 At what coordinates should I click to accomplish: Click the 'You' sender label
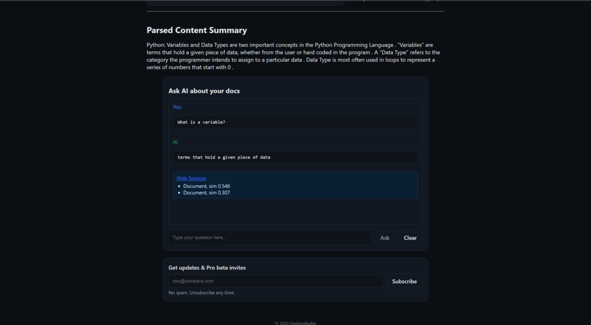pos(177,107)
